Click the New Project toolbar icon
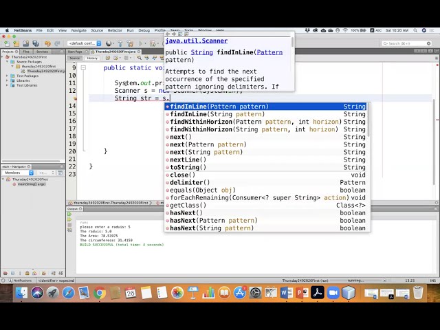Viewport: 440px width, 330px height. click(16, 43)
